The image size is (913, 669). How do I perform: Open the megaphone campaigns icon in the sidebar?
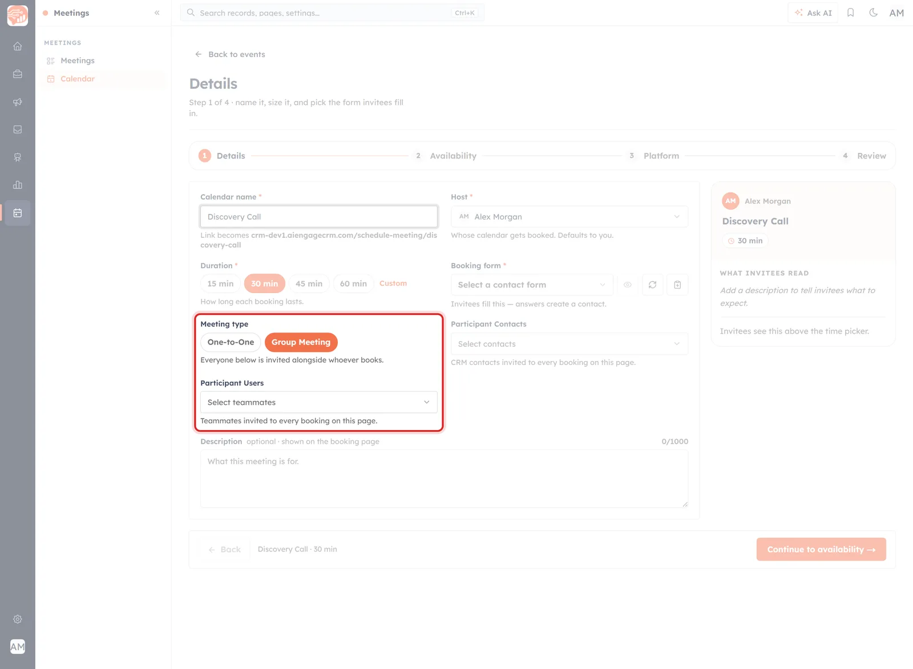click(18, 102)
